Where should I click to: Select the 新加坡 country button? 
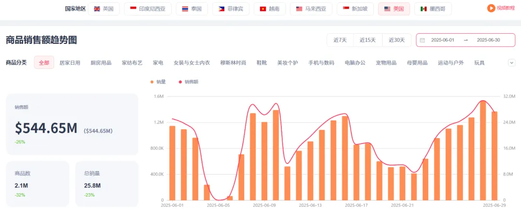coord(355,9)
